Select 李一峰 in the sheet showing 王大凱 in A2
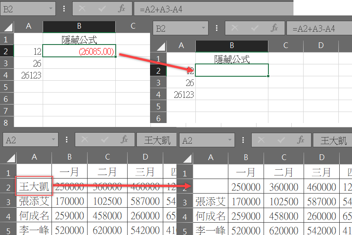 (34, 230)
